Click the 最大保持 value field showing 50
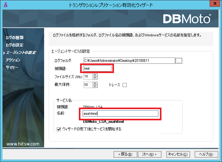The width and height of the screenshot is (222, 162). click(x=88, y=85)
